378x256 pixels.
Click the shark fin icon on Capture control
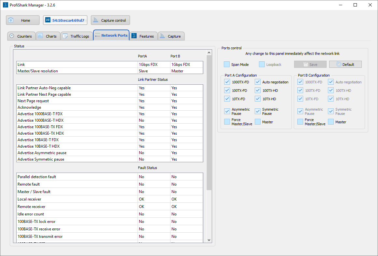click(x=96, y=20)
